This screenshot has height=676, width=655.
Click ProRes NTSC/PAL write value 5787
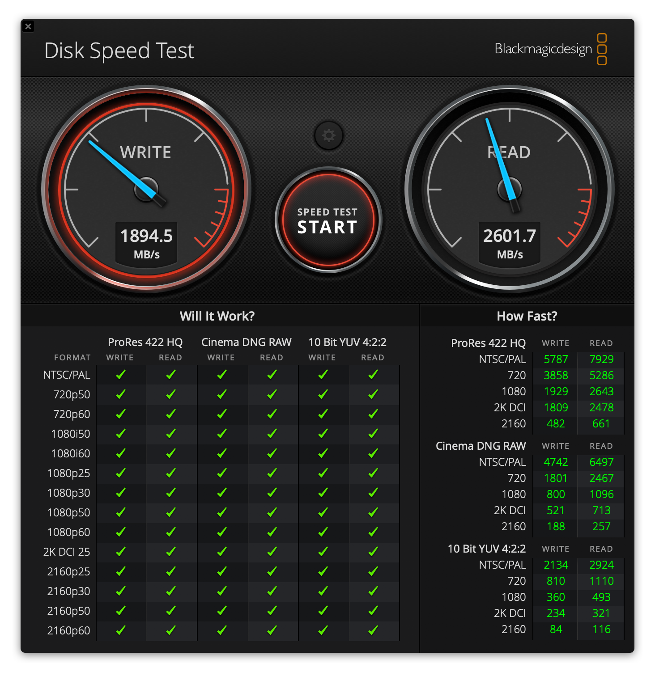point(556,359)
